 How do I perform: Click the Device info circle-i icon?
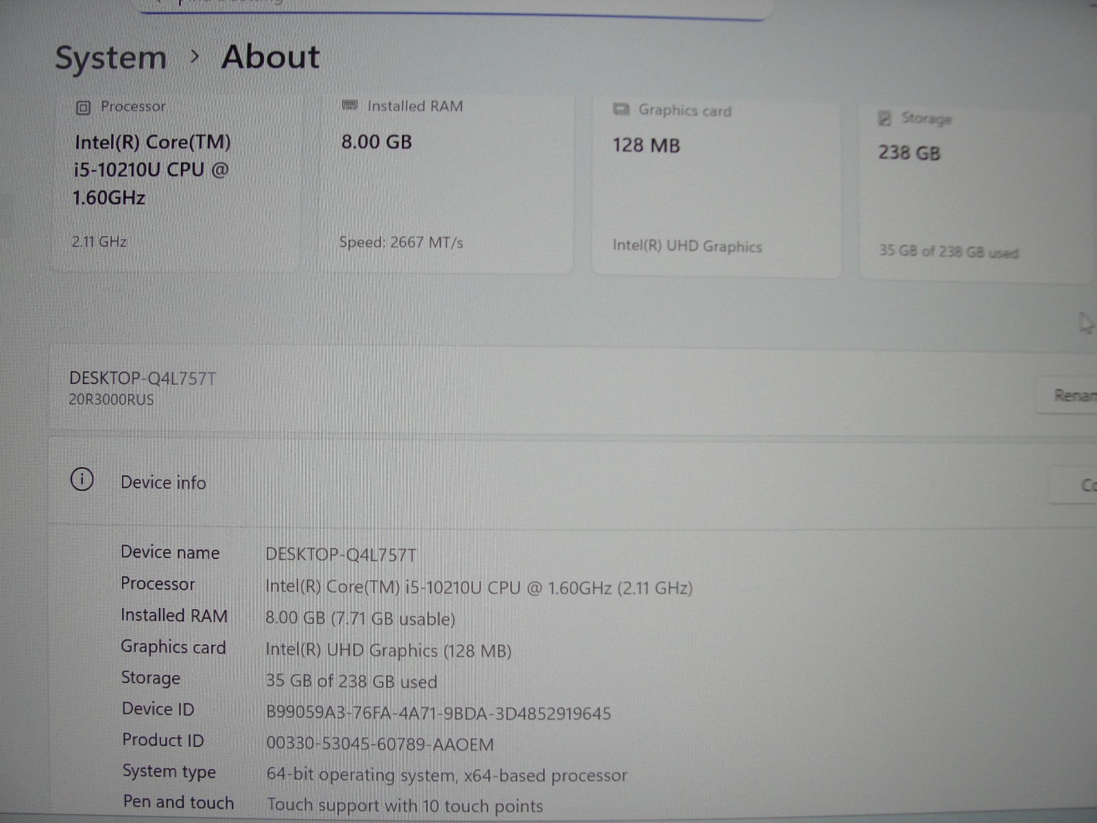click(x=82, y=479)
